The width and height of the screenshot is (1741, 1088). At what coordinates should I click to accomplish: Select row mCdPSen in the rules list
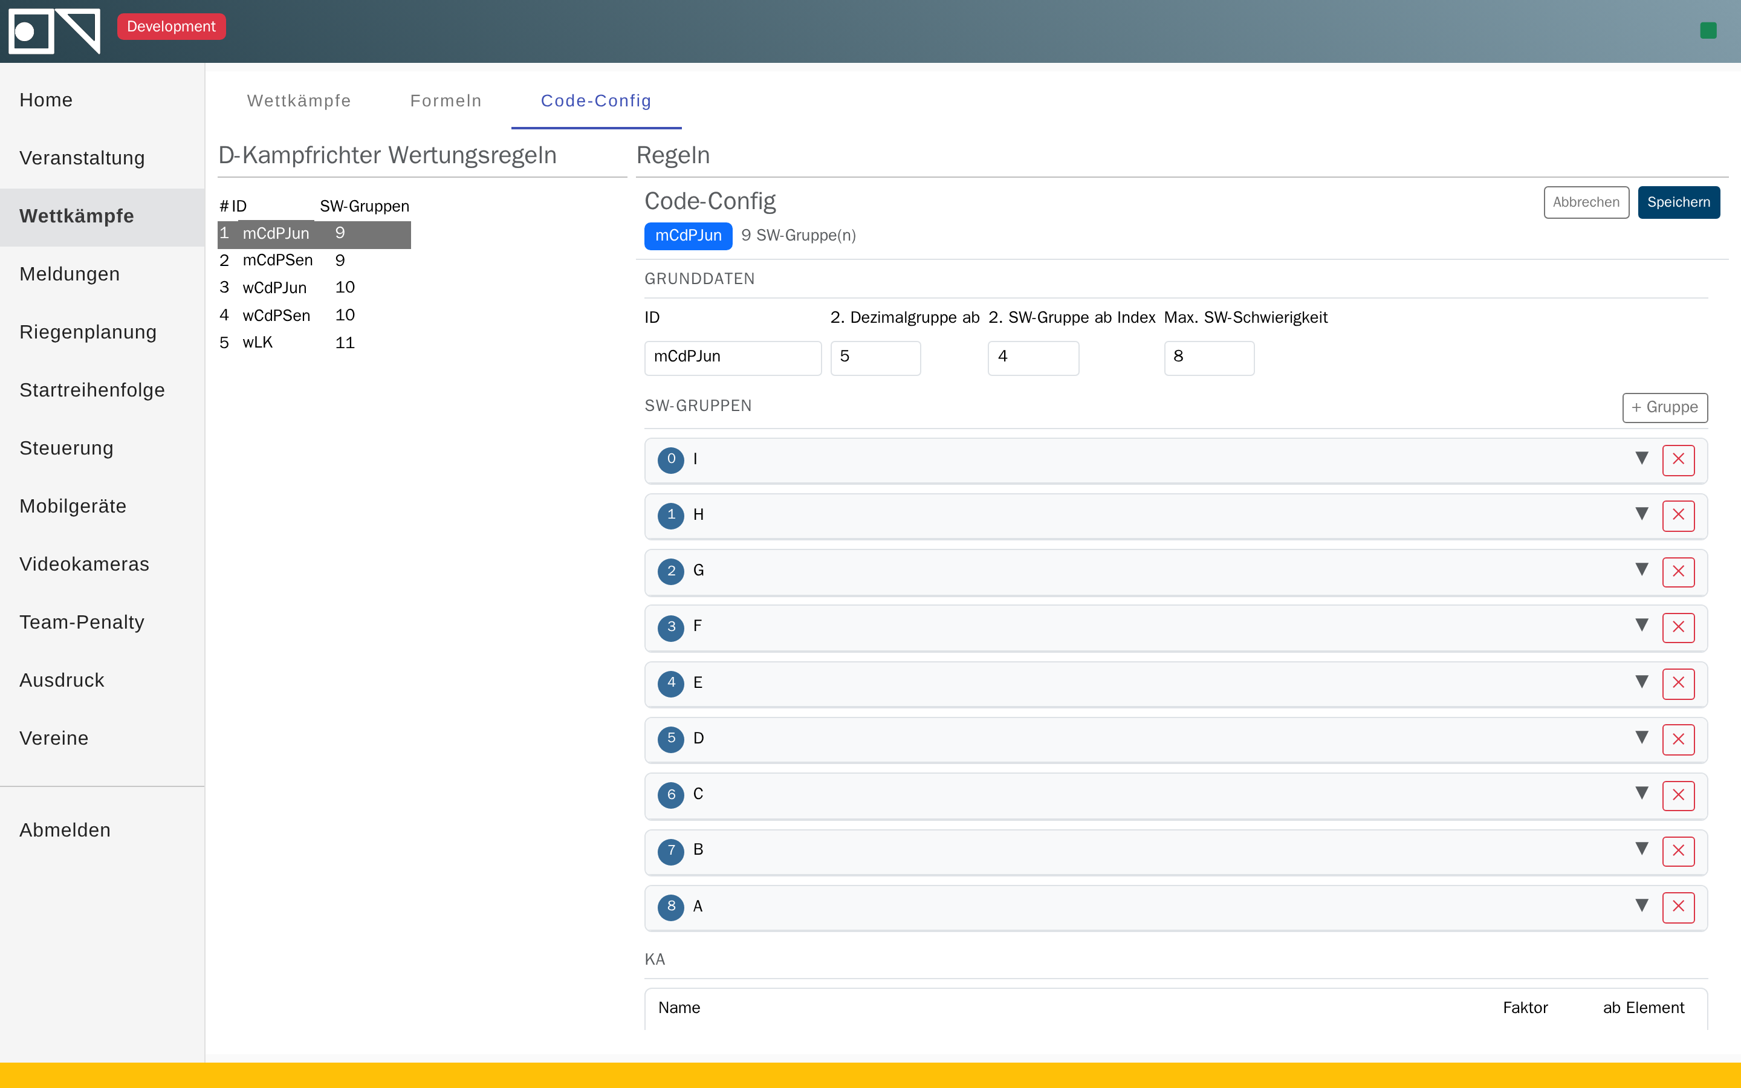[314, 261]
